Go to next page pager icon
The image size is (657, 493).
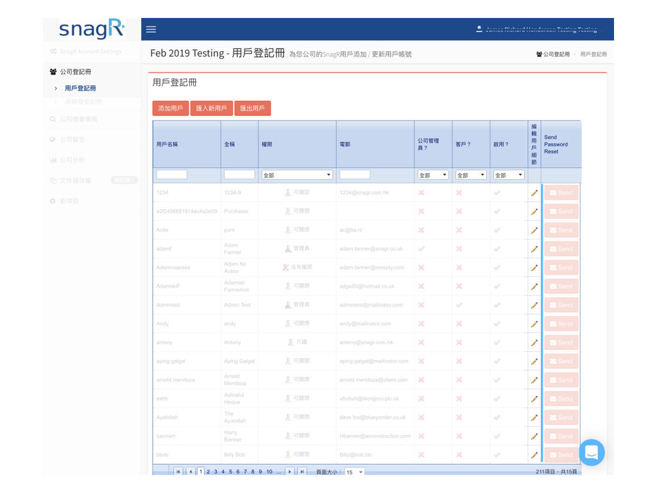coord(289,472)
